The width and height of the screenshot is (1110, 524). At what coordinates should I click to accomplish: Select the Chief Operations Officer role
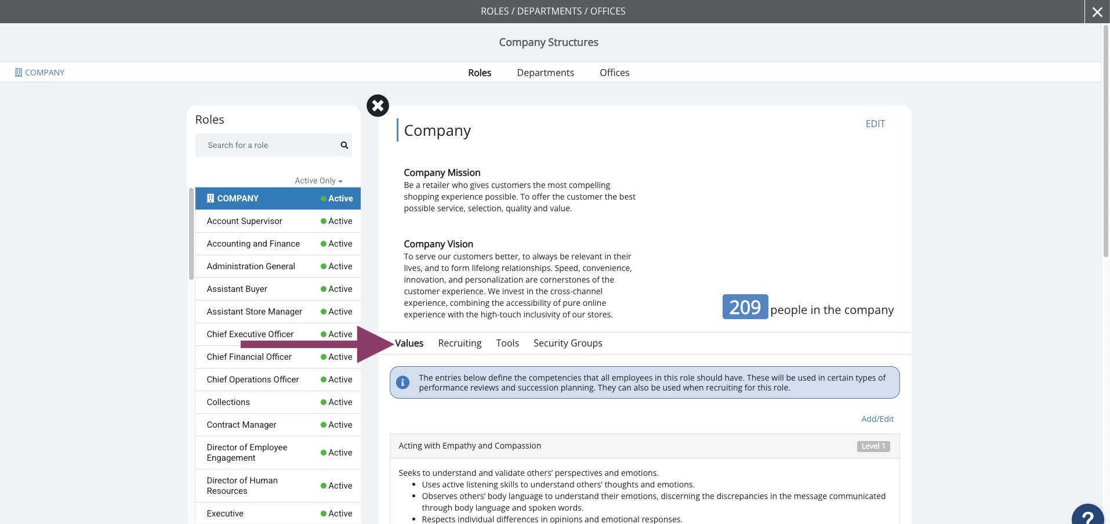278,380
